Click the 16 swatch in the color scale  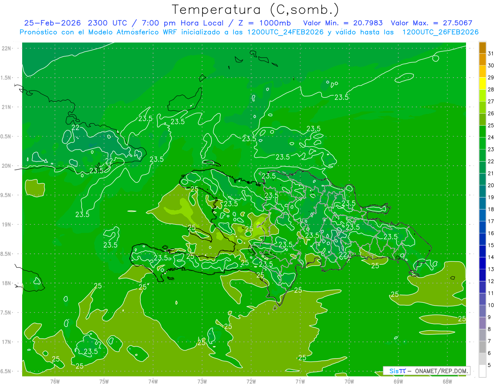(482, 227)
